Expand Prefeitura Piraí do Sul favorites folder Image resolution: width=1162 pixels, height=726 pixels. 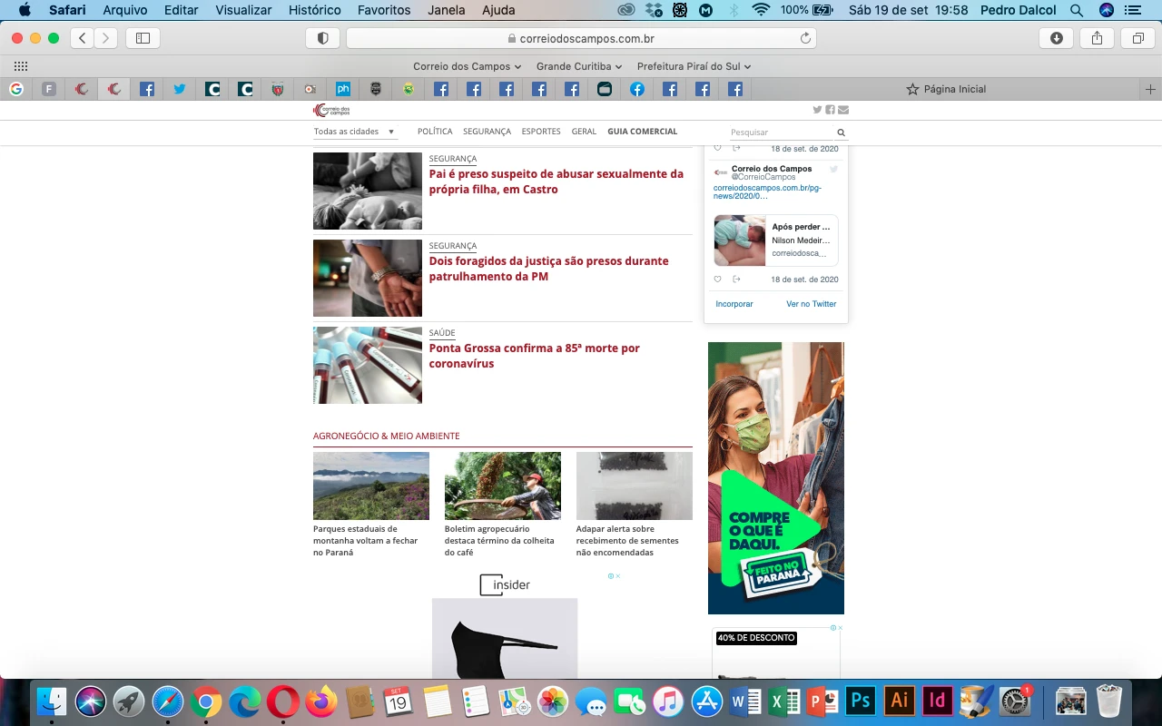[x=694, y=66]
